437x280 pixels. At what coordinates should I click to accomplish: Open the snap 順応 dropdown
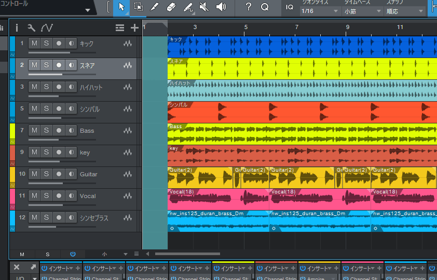coord(405,11)
